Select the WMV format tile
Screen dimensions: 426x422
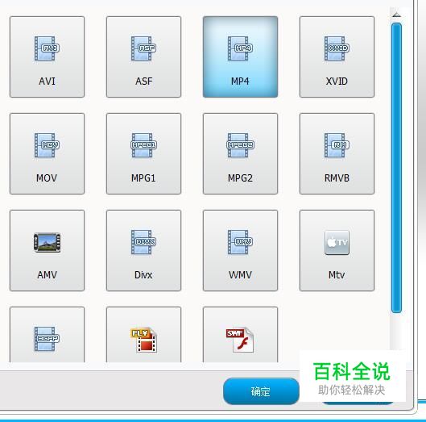(241, 250)
